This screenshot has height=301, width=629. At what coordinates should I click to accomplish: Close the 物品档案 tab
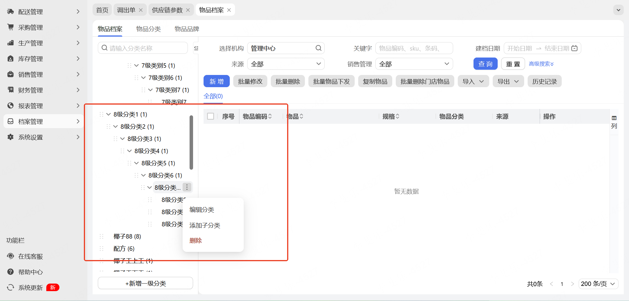pos(229,10)
